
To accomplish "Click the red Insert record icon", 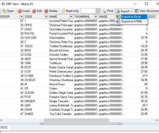I will [19, 11].
